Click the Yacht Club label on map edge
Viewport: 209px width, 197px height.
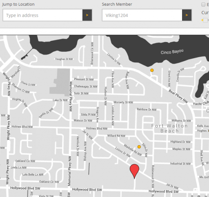(201, 103)
